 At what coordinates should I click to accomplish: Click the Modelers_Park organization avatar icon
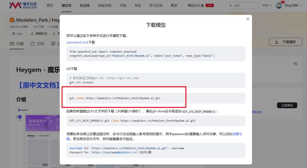(x=12, y=20)
